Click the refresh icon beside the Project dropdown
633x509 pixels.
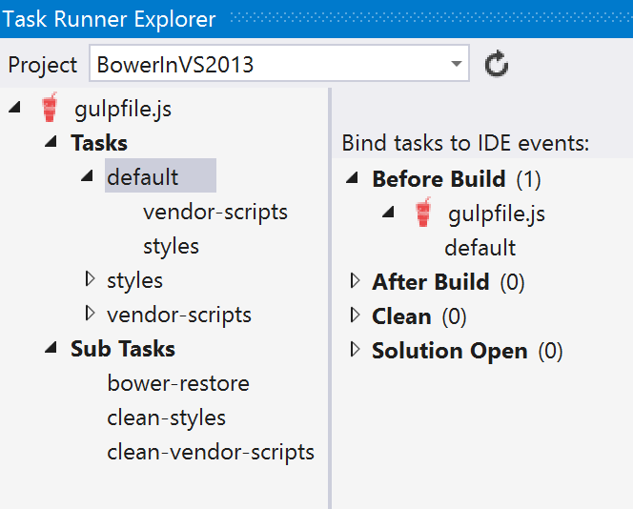[496, 64]
